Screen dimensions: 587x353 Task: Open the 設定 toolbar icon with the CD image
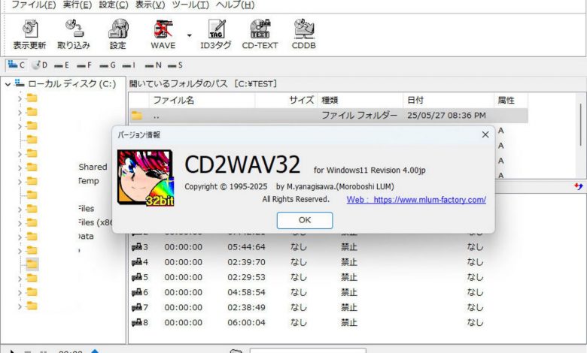118,29
